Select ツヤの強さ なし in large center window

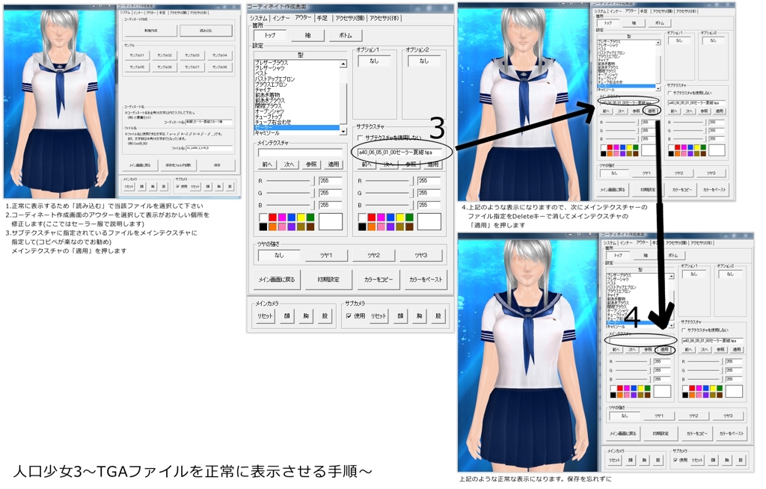click(x=279, y=255)
